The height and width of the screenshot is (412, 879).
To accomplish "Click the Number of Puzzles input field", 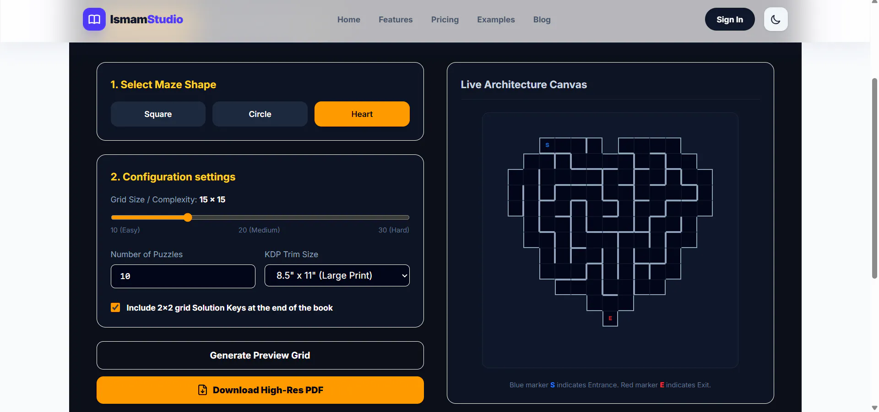I will tap(183, 276).
